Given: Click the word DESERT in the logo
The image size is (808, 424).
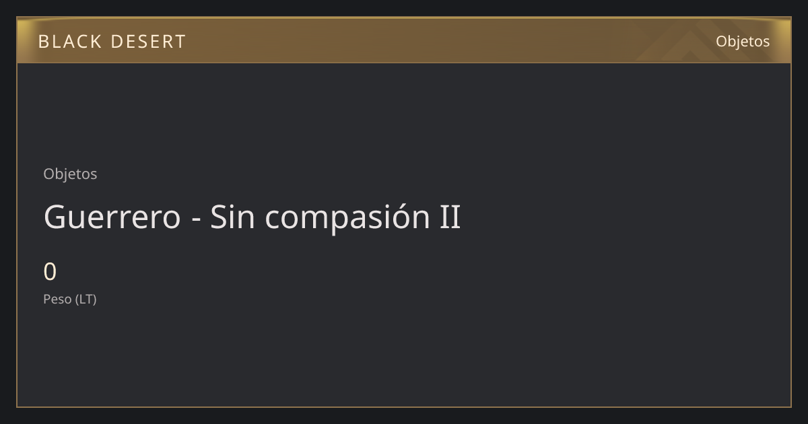Looking at the screenshot, I should tap(147, 42).
